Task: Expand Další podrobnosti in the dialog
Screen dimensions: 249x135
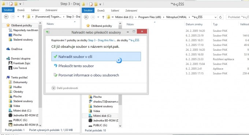Action: point(65,88)
